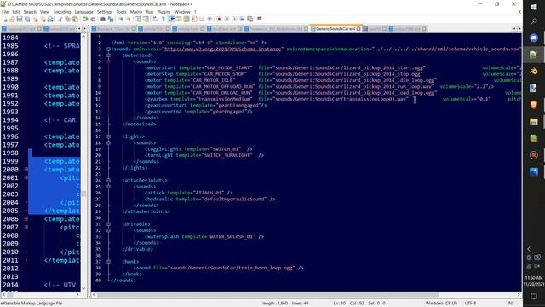This screenshot has height=307, width=545.
Task: Collapse the honk fold on line 37
Action: (108, 262)
